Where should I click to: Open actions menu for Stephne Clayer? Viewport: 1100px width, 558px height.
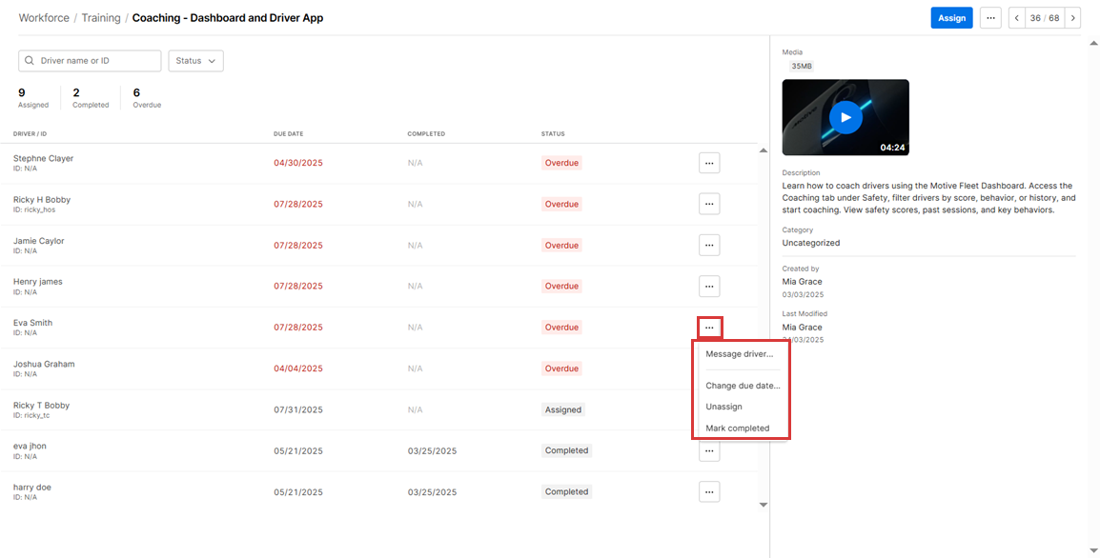coord(708,163)
